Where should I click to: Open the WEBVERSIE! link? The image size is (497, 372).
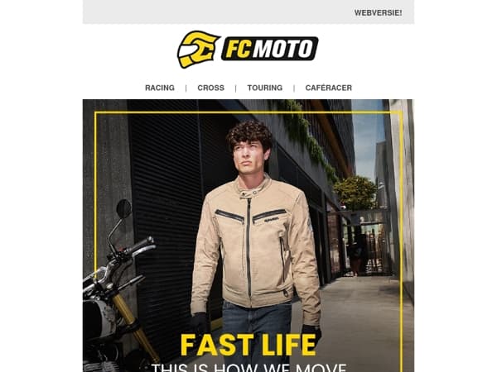(378, 13)
